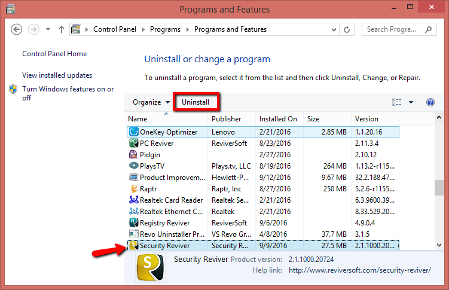Sort by the Publisher column header
Image resolution: width=449 pixels, height=290 pixels.
pyautogui.click(x=231, y=119)
